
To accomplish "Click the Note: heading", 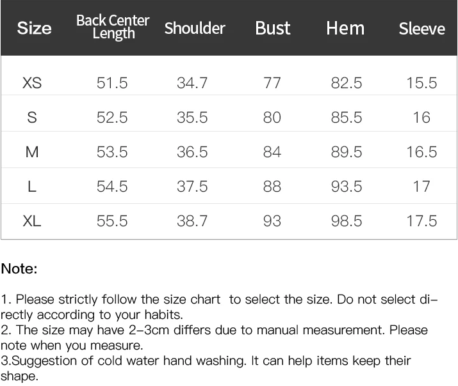I will [x=19, y=268].
